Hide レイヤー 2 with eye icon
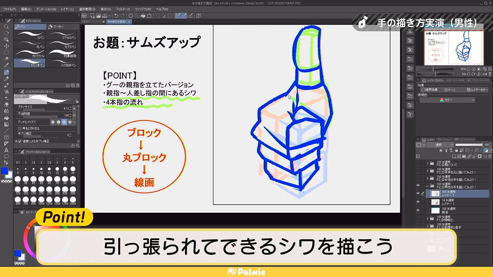493x277 pixels. click(418, 194)
